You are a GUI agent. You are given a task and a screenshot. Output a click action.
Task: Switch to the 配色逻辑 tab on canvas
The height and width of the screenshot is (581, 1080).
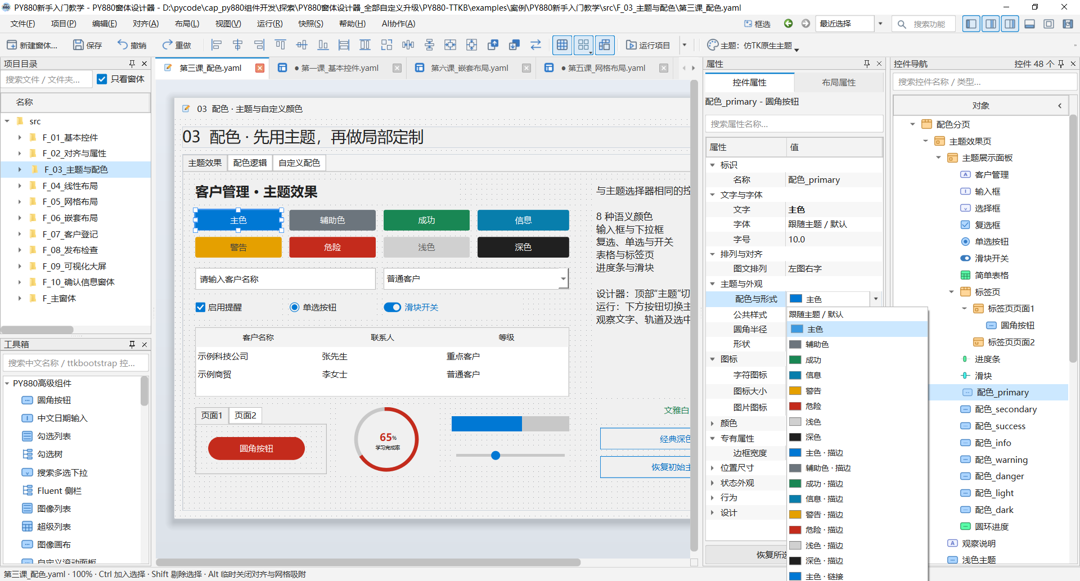(250, 163)
